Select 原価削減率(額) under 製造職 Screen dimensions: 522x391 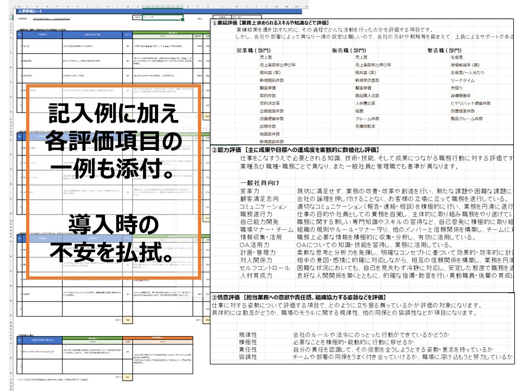click(x=465, y=65)
